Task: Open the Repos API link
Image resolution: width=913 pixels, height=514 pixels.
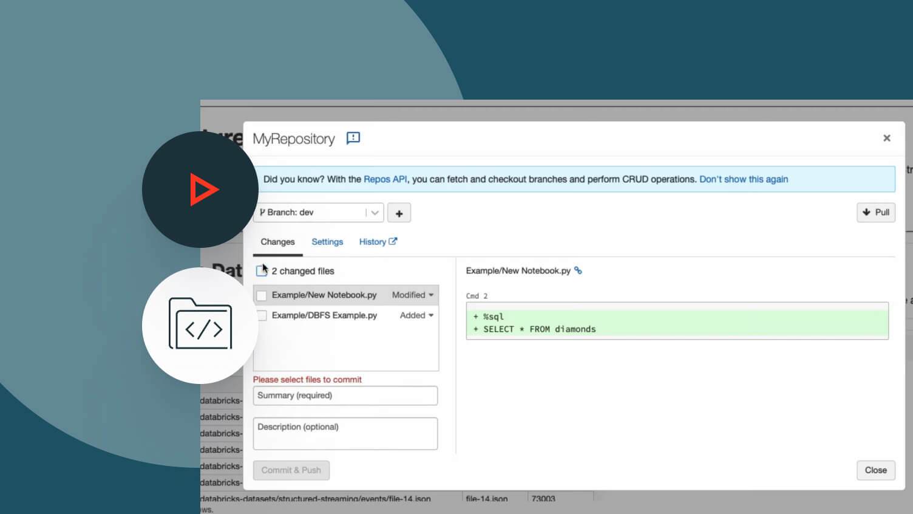Action: click(385, 179)
